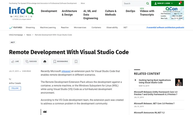Open the DevOps menu
The height and width of the screenshot is (115, 193).
[131, 11]
